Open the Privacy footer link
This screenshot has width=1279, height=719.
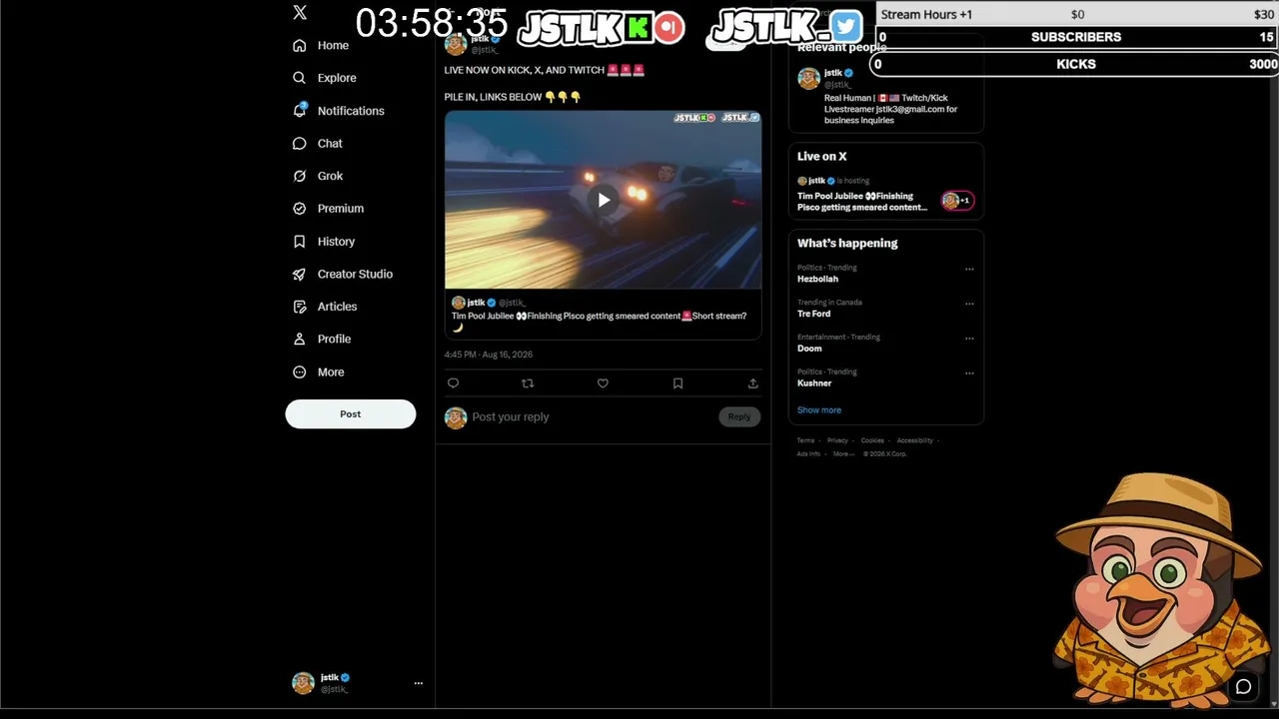pos(837,441)
